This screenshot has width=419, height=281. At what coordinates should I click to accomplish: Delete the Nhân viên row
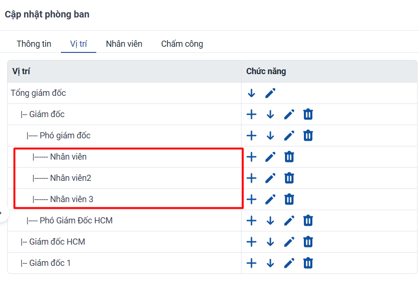289,157
